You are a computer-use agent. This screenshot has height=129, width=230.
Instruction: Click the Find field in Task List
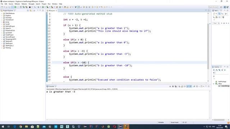pyautogui.click(x=216, y=23)
